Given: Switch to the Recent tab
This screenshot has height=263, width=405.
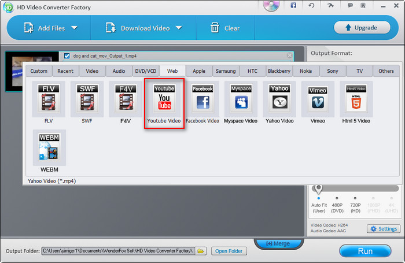Looking at the screenshot, I should [65, 71].
